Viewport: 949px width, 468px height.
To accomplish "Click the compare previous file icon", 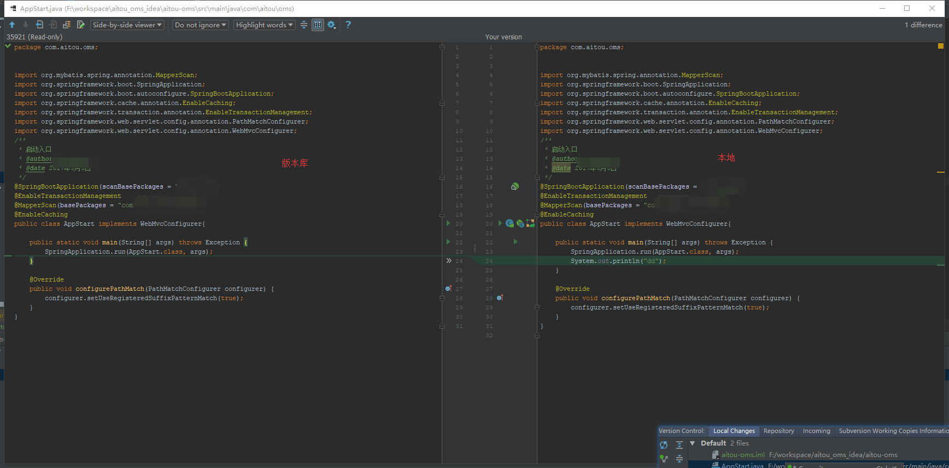I will coord(39,25).
